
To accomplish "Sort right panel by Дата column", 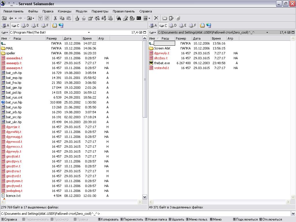I will pos(201,38).
